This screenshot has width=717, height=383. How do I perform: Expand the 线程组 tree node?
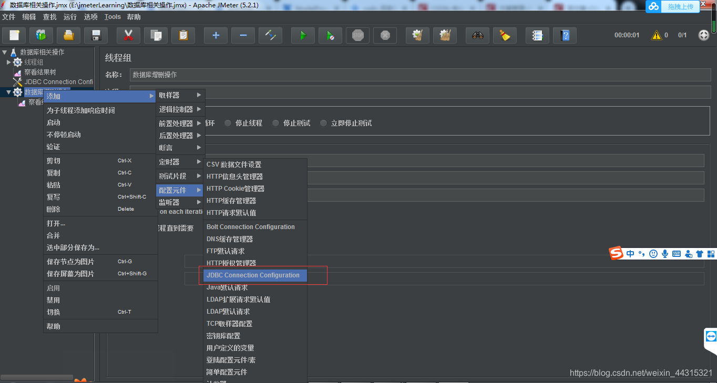[x=8, y=62]
